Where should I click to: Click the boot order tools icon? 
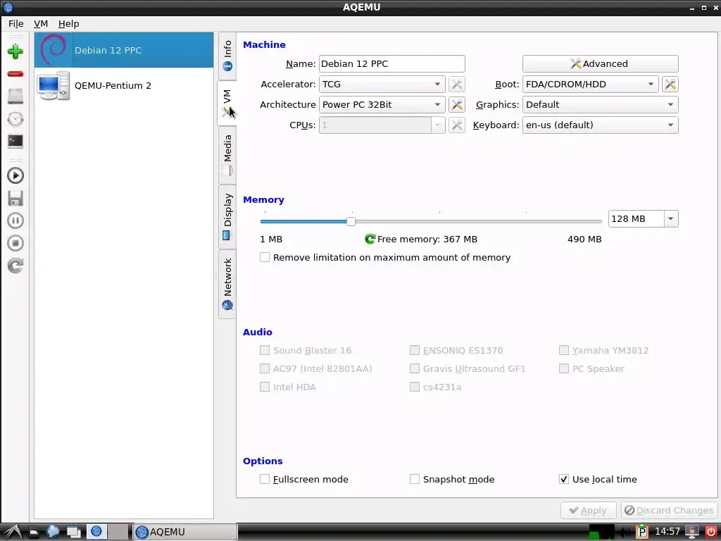pyautogui.click(x=670, y=85)
